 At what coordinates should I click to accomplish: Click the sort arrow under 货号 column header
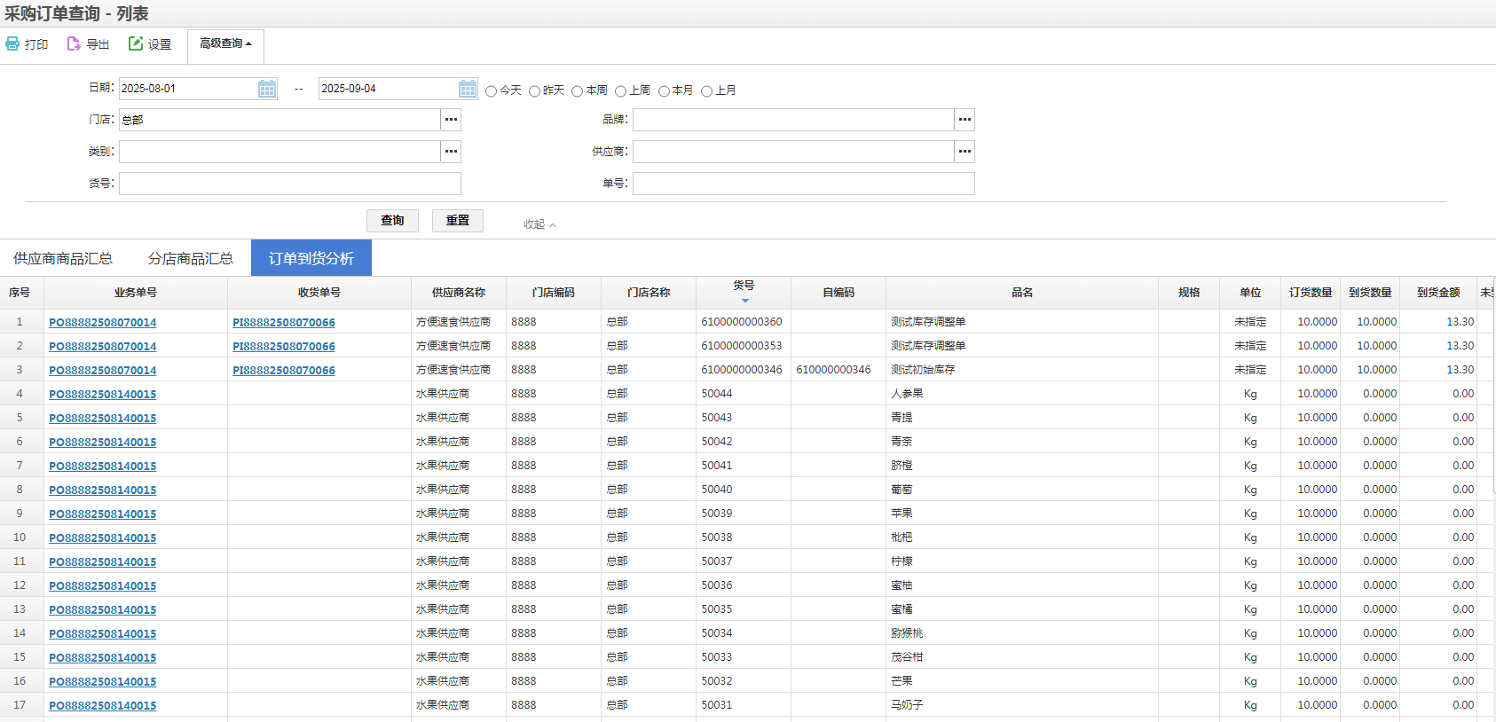coord(744,301)
